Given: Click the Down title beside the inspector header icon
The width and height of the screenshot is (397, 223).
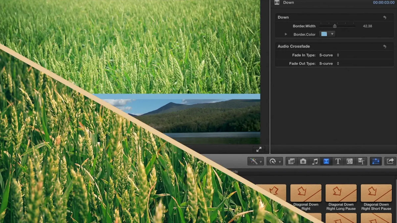Looking at the screenshot, I should click(x=288, y=3).
